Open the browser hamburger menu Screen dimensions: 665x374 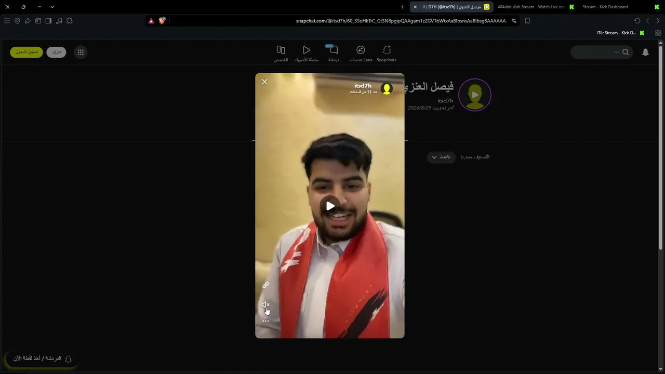coord(7,21)
